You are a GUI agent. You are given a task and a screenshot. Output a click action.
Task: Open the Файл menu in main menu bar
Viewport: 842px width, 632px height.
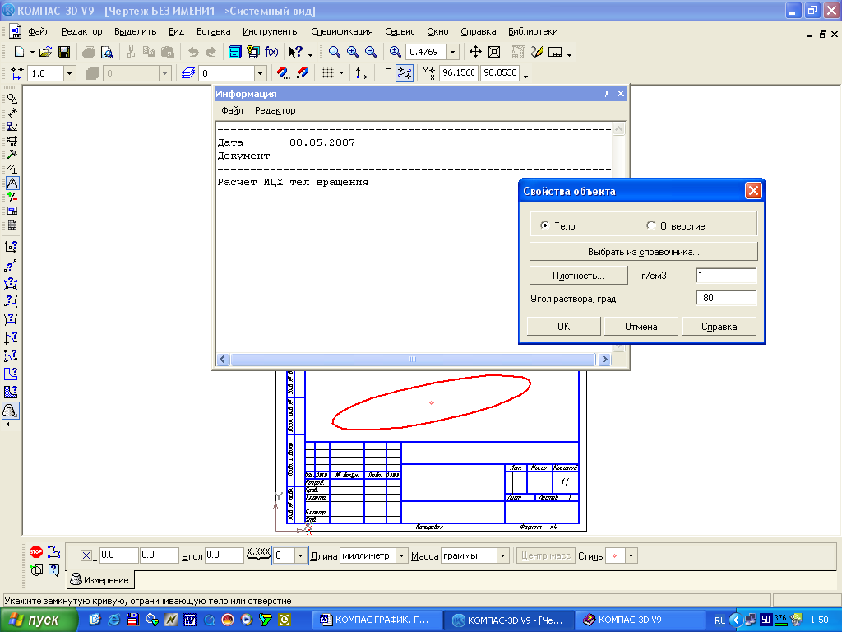tap(39, 32)
